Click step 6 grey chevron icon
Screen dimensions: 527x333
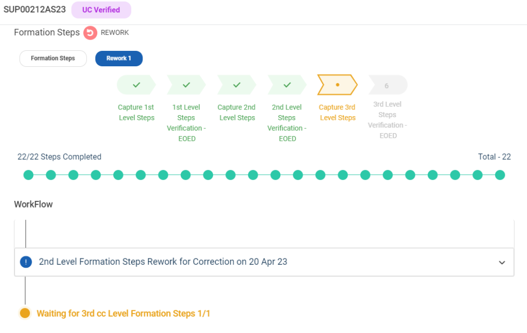pos(387,85)
